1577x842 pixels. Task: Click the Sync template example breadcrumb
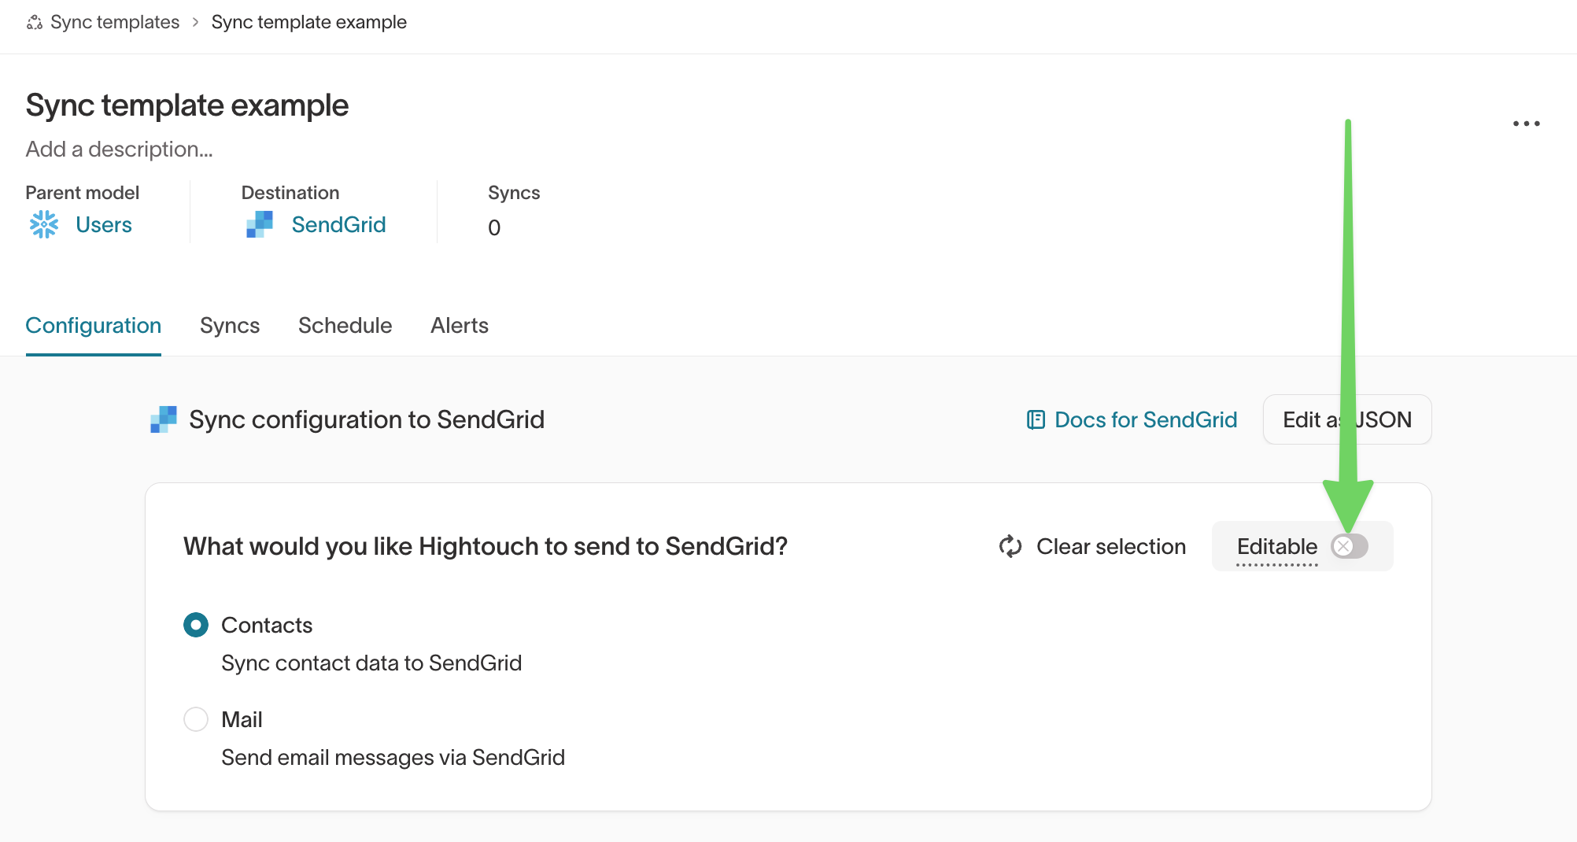click(308, 22)
